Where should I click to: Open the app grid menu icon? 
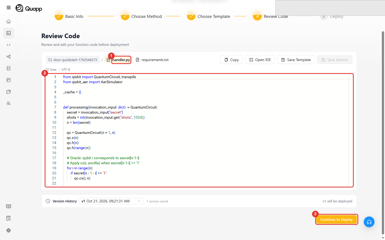click(9, 8)
